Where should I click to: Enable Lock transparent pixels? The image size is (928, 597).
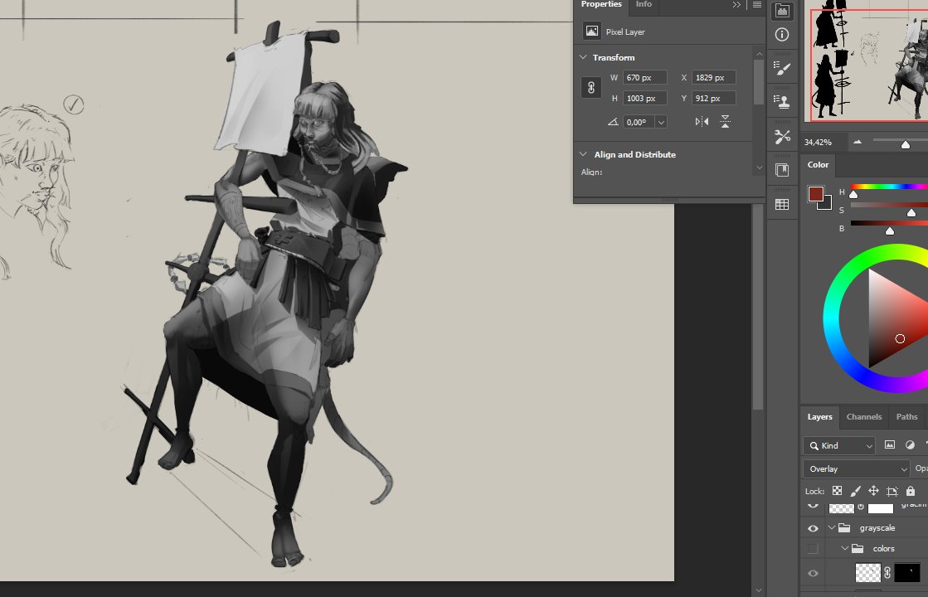click(x=836, y=490)
